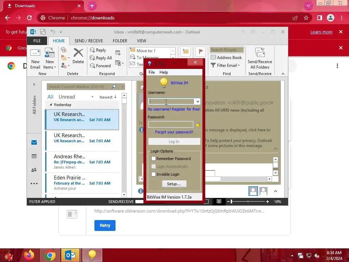
Task: Open Address Book in Outlook
Action: (x=226, y=57)
